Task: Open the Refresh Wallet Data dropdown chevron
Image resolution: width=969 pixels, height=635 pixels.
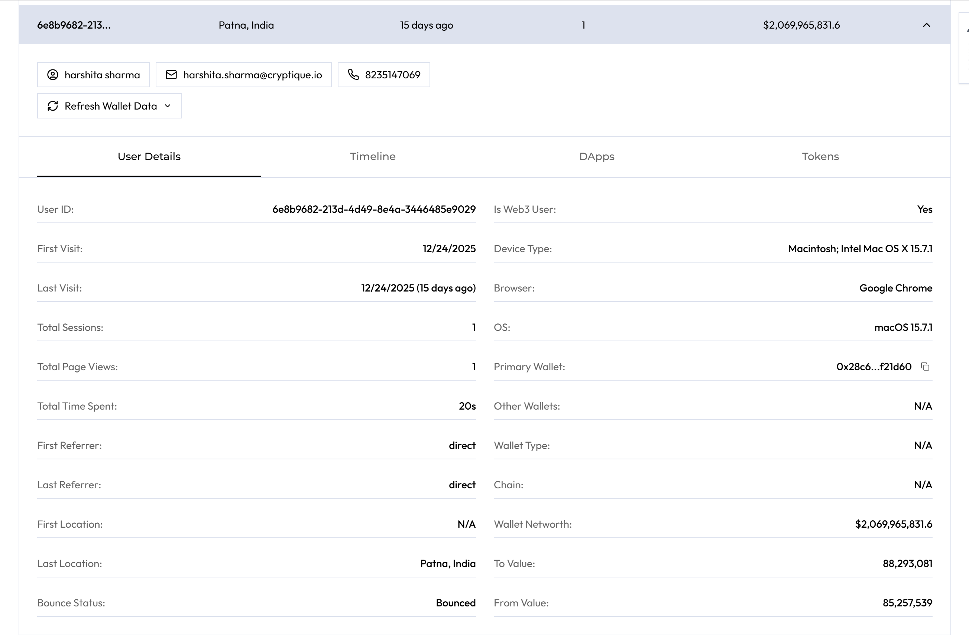Action: [167, 106]
